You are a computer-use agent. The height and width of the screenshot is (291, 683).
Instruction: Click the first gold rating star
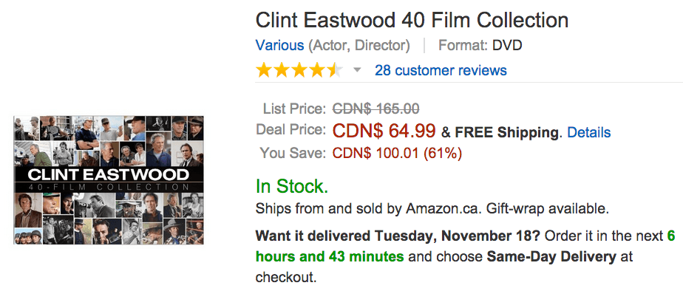264,70
